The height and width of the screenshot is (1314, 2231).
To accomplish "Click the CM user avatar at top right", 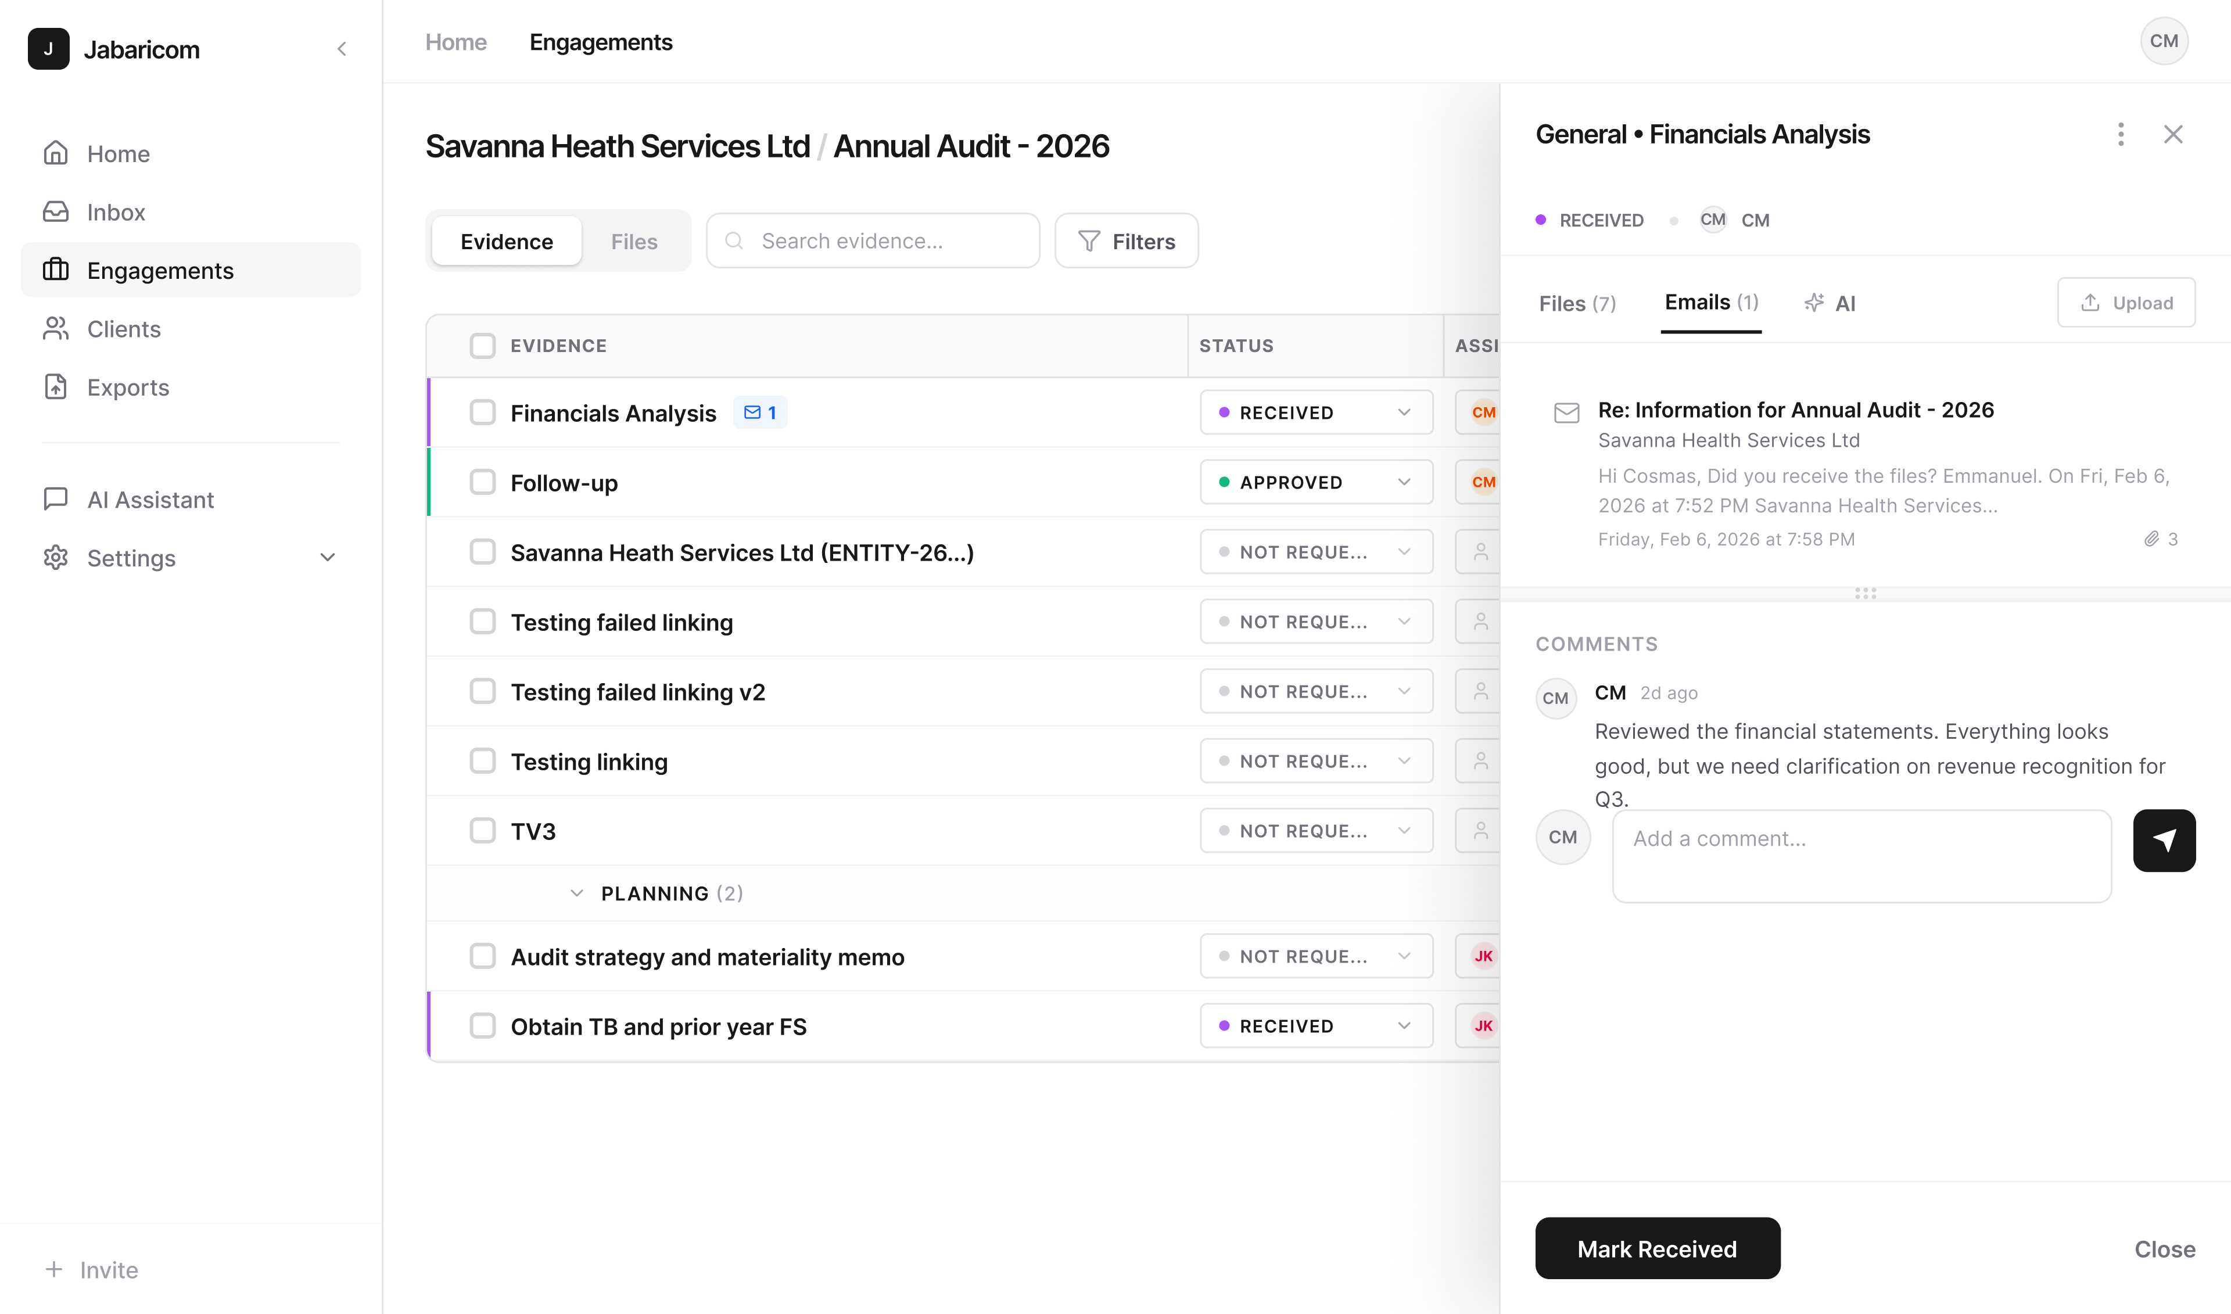I will point(2164,42).
